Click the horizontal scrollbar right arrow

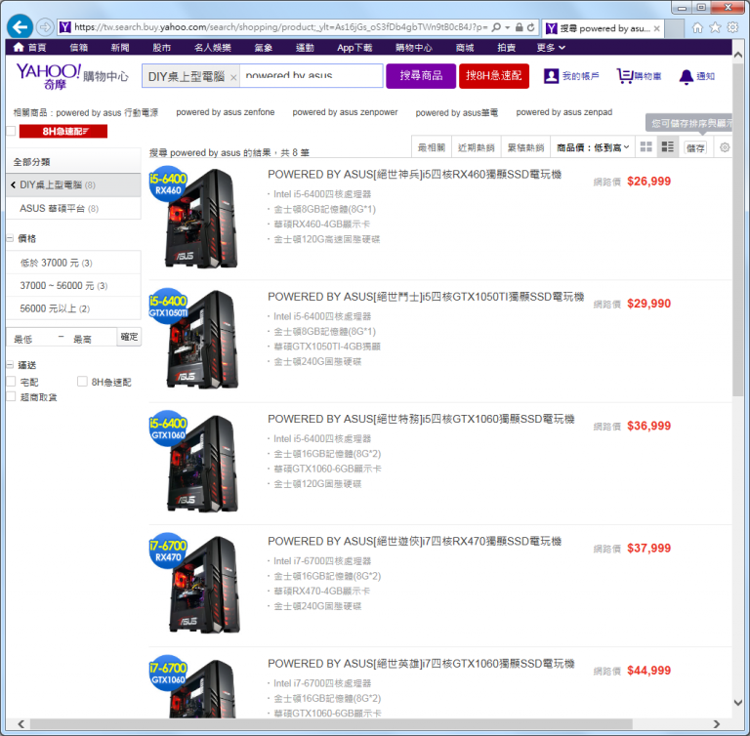point(716,723)
